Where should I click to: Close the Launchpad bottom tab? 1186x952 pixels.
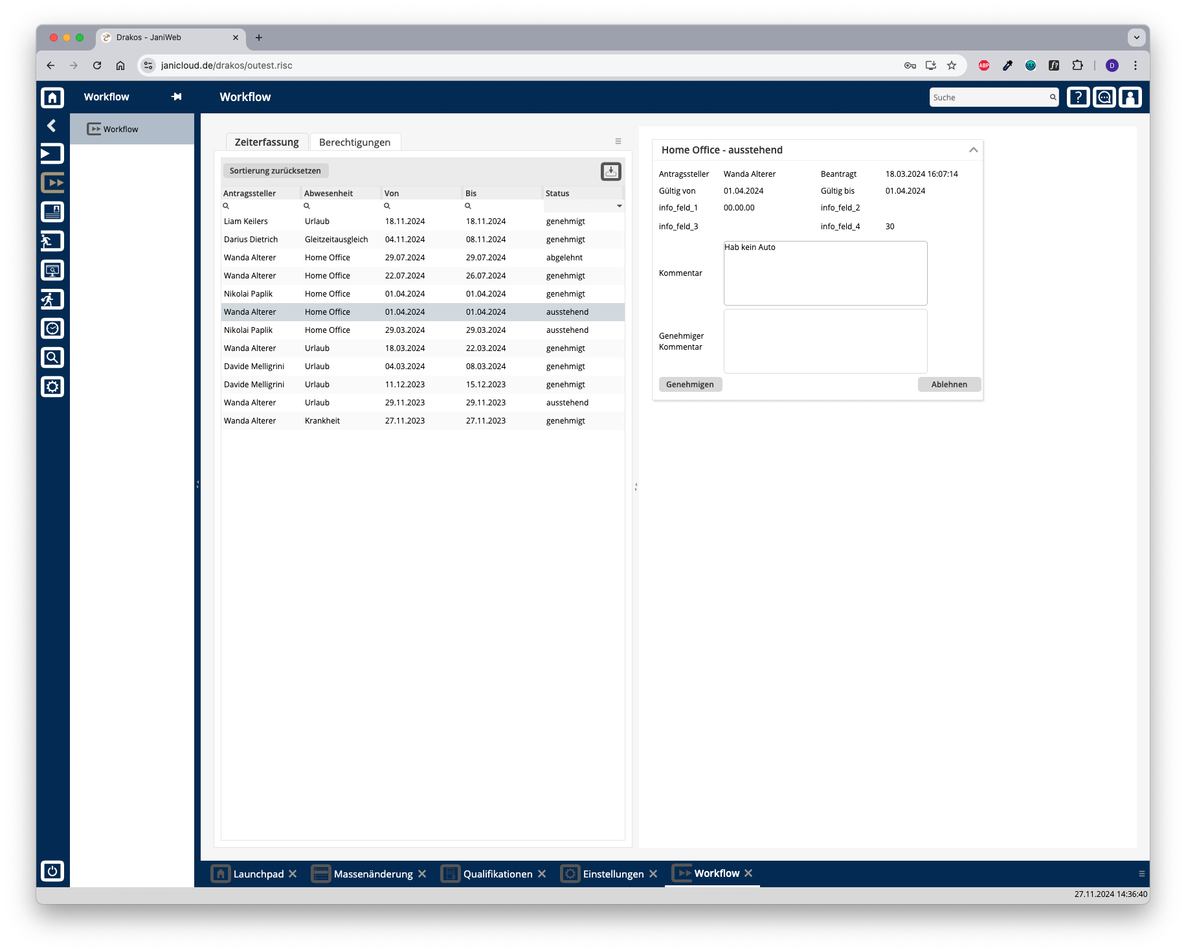coord(293,874)
